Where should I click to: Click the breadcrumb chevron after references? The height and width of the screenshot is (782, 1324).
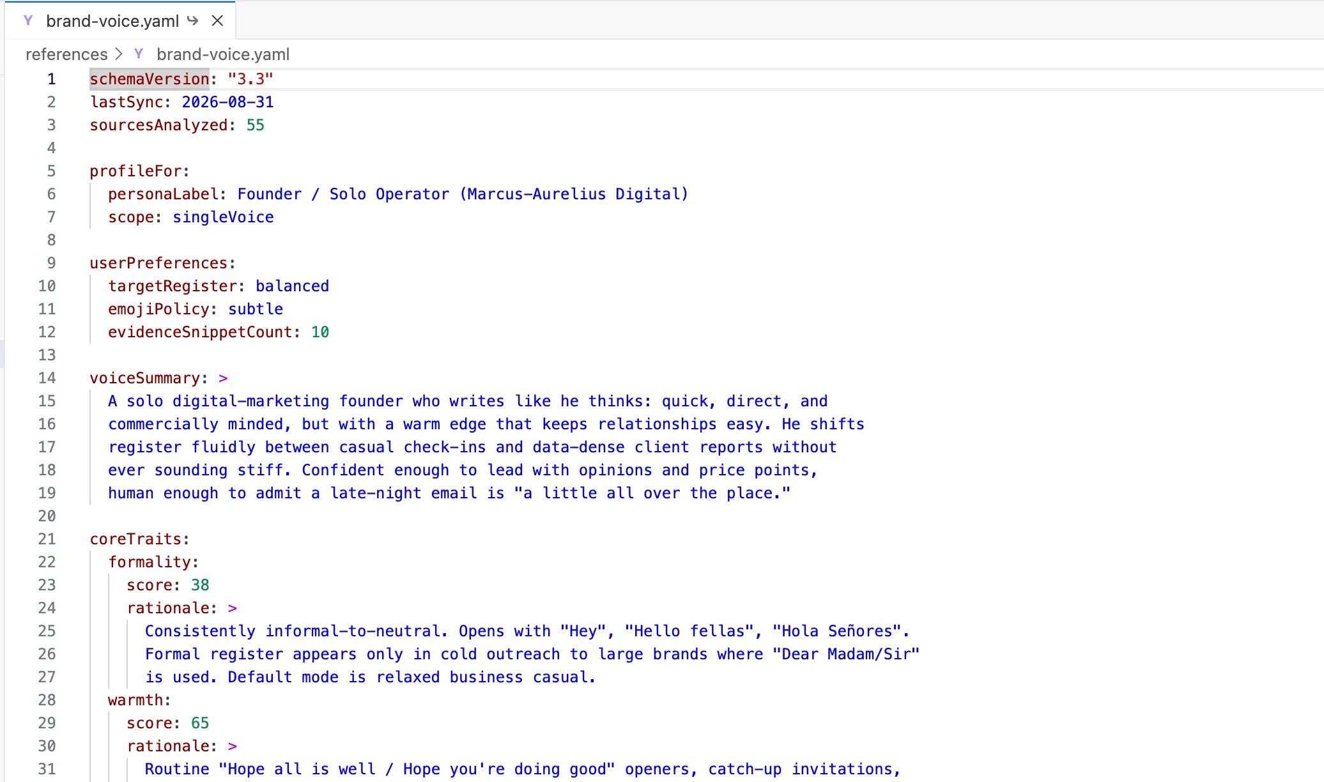click(119, 54)
